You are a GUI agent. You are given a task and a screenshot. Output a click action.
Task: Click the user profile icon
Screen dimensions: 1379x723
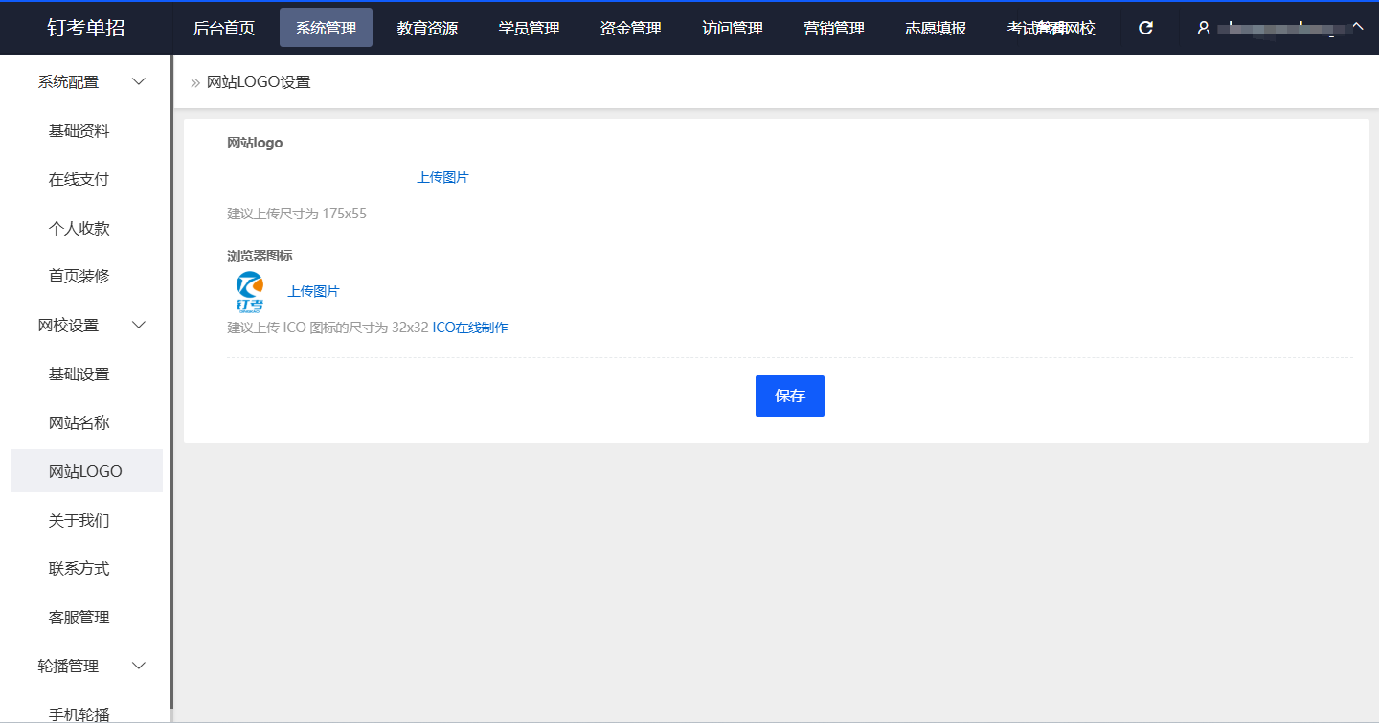pyautogui.click(x=1204, y=28)
